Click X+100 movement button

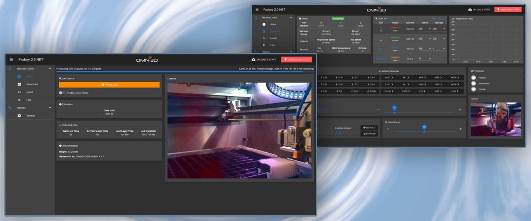[454, 77]
